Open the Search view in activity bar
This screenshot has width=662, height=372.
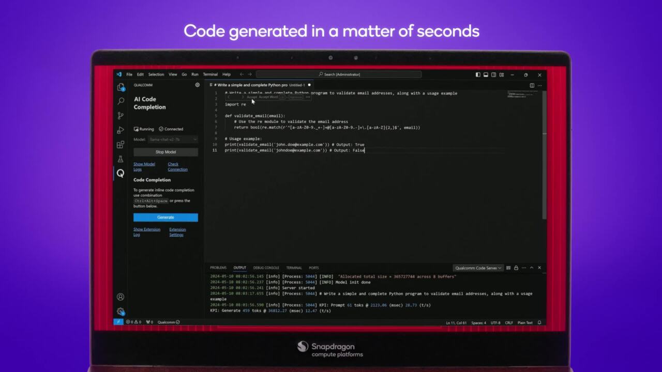121,101
